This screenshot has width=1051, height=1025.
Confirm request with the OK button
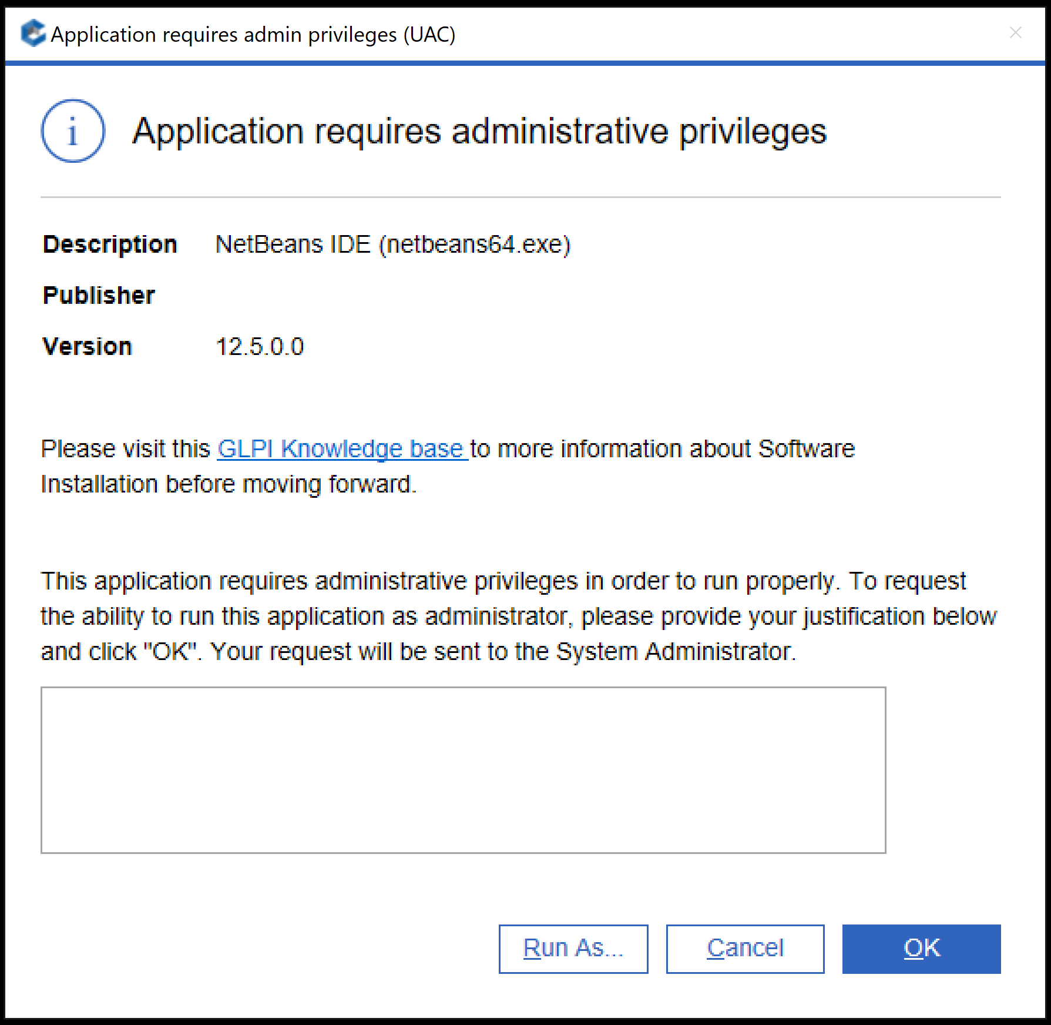tap(921, 949)
